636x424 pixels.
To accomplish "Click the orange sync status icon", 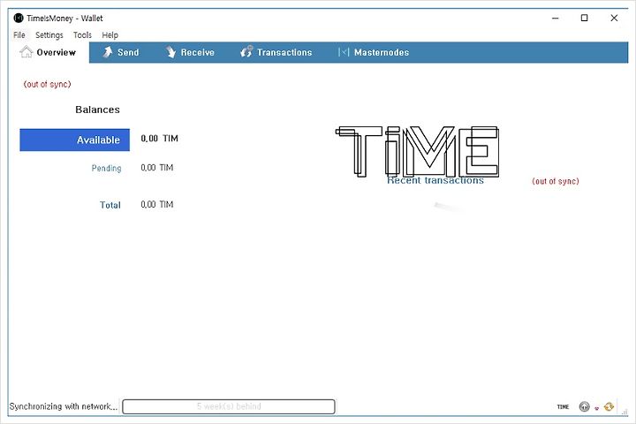I will [609, 406].
